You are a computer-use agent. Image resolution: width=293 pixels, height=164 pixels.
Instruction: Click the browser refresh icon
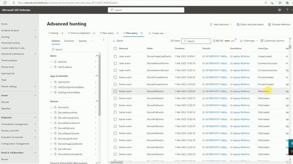(x=5, y=3)
